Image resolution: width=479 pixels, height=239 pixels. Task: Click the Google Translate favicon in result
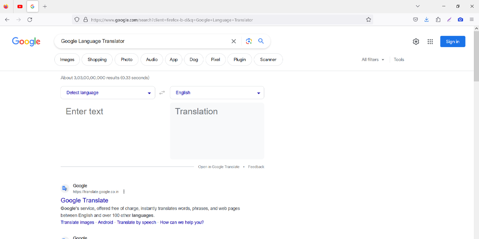65,189
